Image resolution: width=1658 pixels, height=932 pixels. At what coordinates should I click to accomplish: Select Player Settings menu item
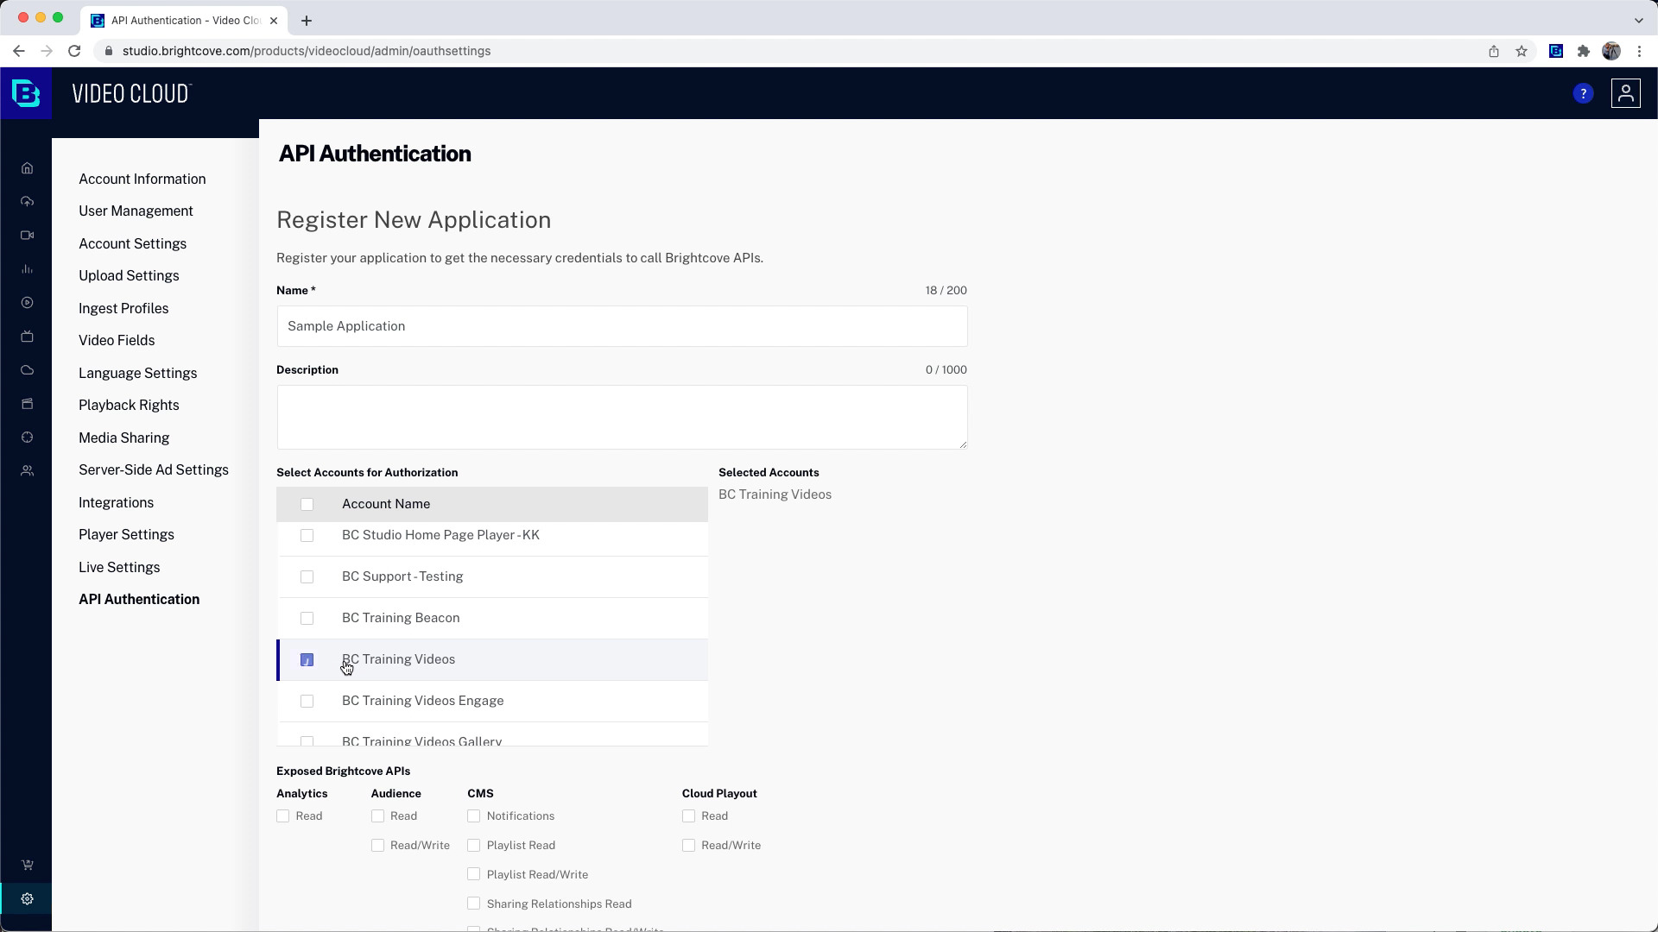click(x=126, y=533)
